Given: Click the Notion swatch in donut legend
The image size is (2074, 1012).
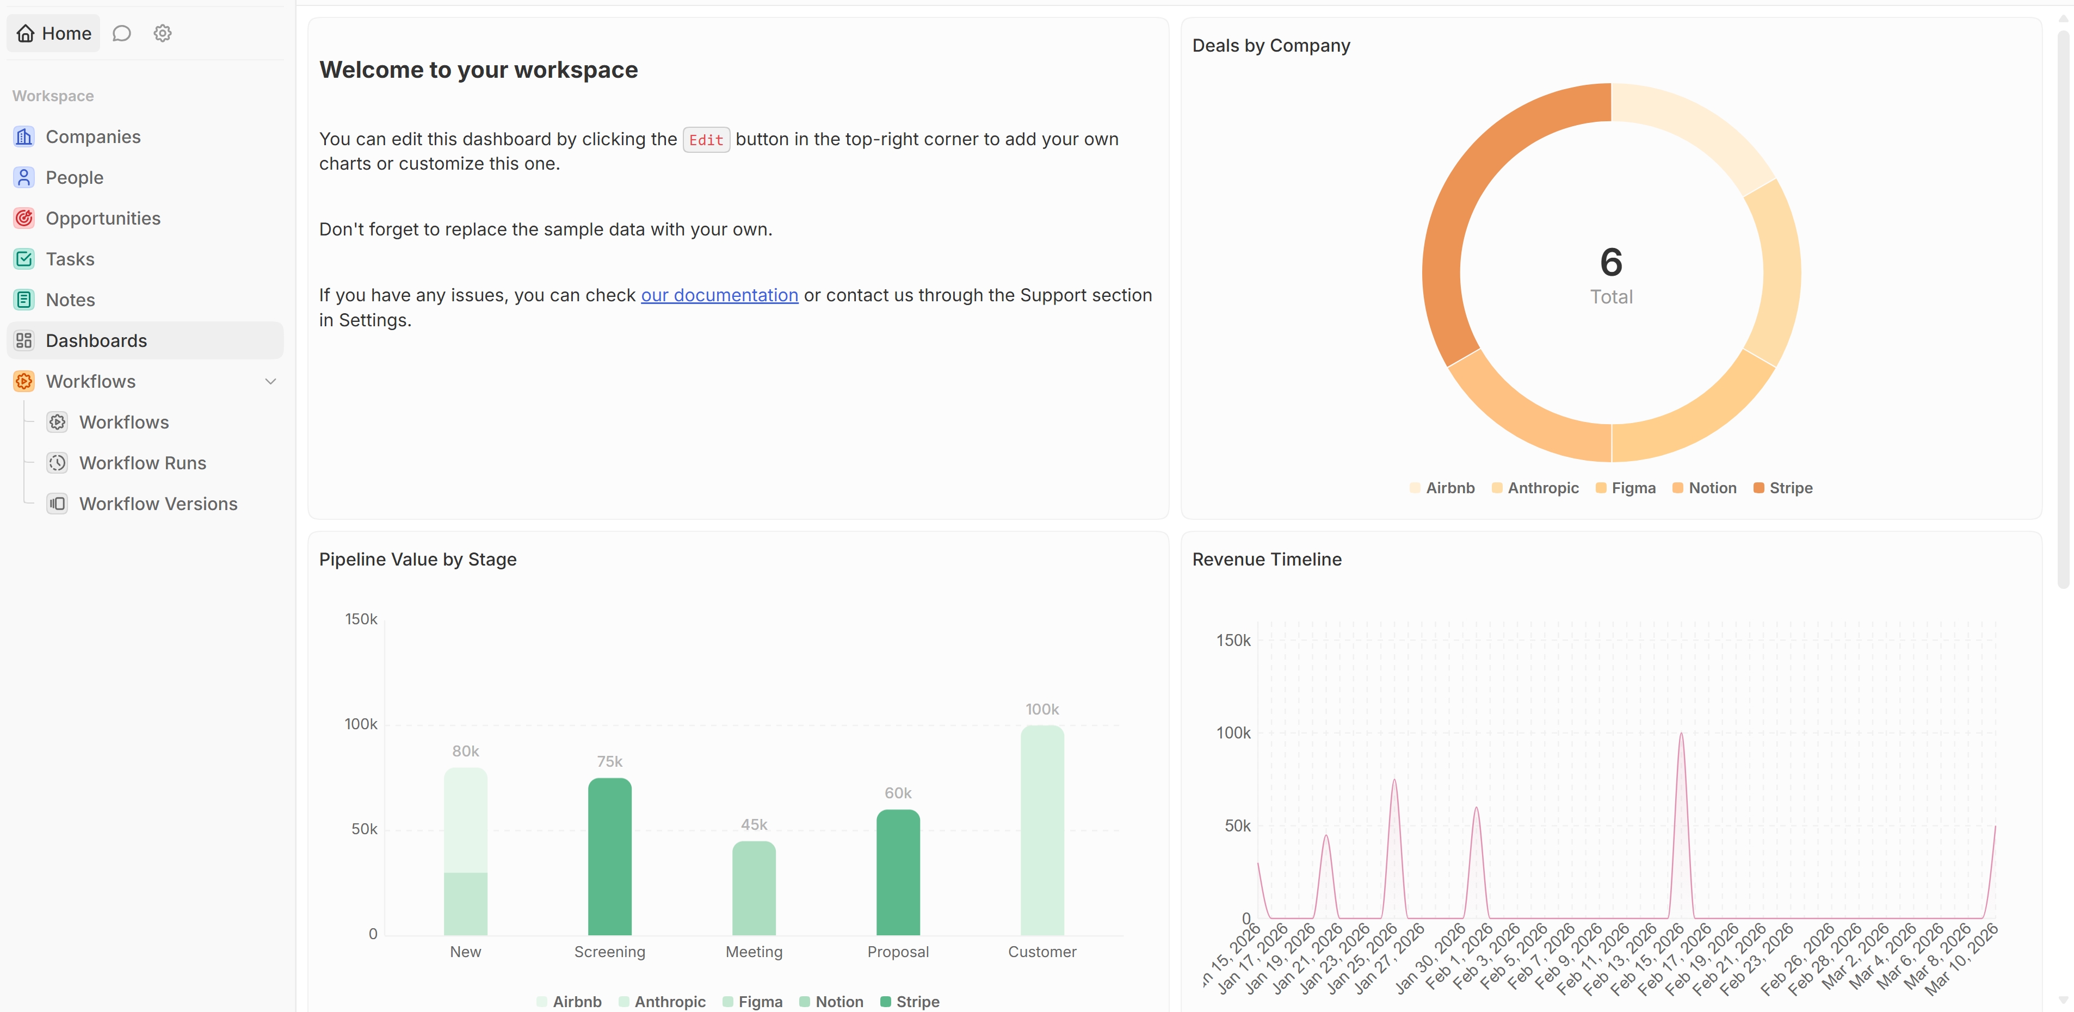Looking at the screenshot, I should click(1678, 488).
